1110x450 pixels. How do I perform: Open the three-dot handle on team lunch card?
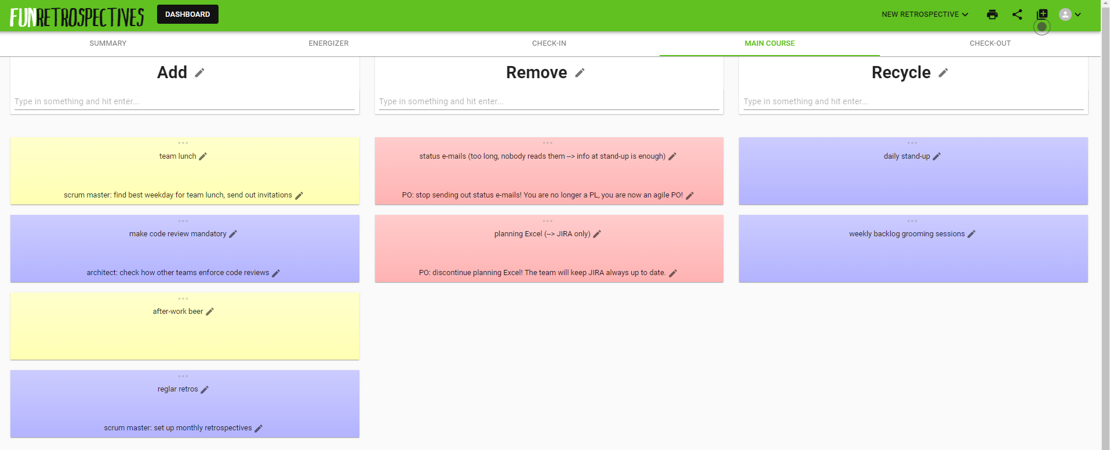click(183, 143)
